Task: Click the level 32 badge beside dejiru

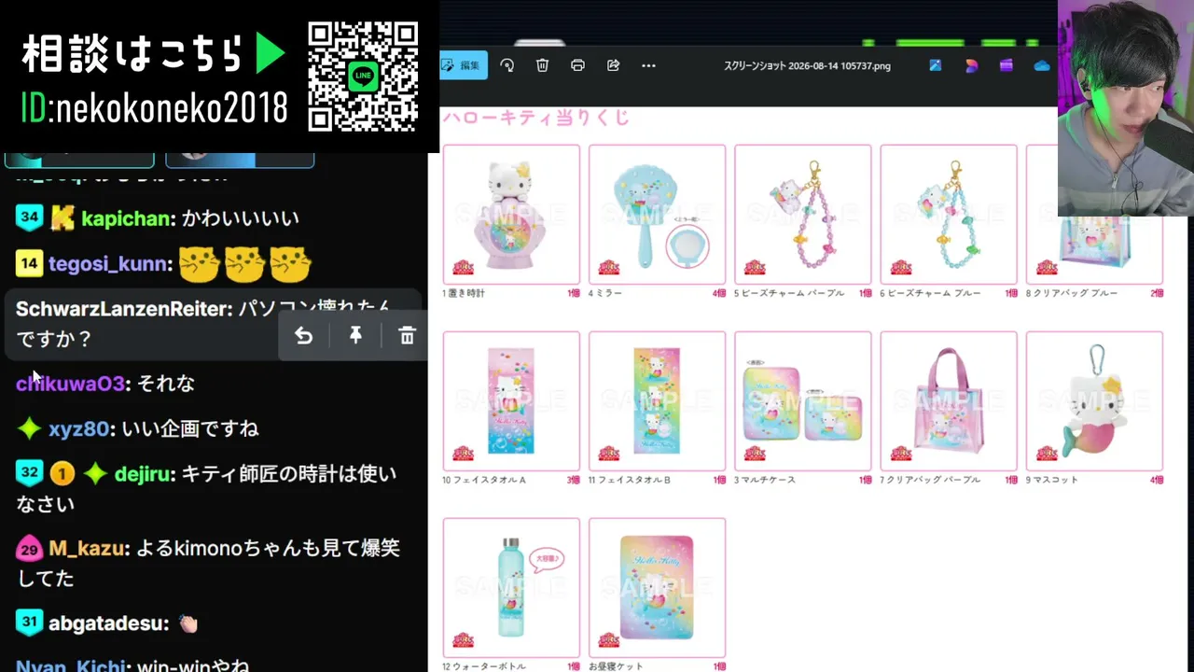Action: (x=29, y=472)
